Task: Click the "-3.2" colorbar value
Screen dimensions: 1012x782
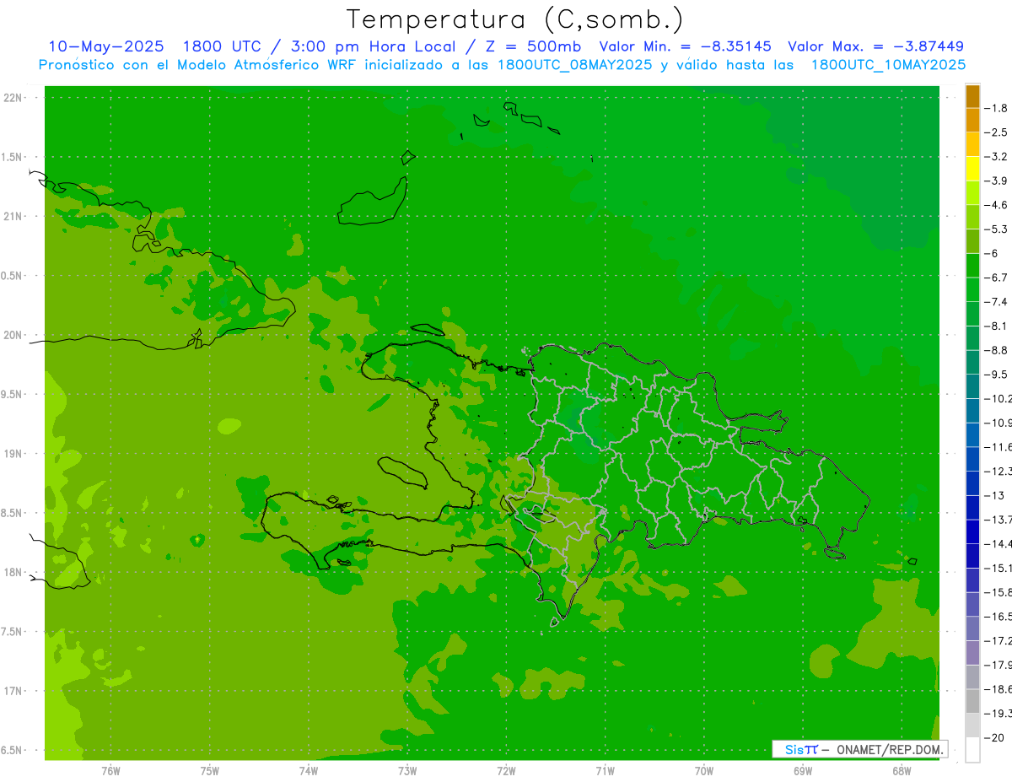Action: click(x=997, y=157)
